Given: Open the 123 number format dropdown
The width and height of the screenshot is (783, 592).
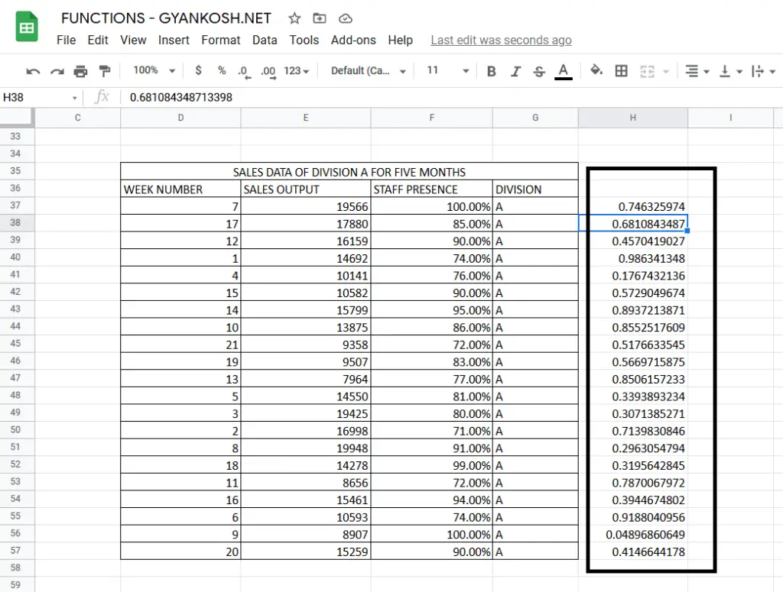Looking at the screenshot, I should click(297, 71).
